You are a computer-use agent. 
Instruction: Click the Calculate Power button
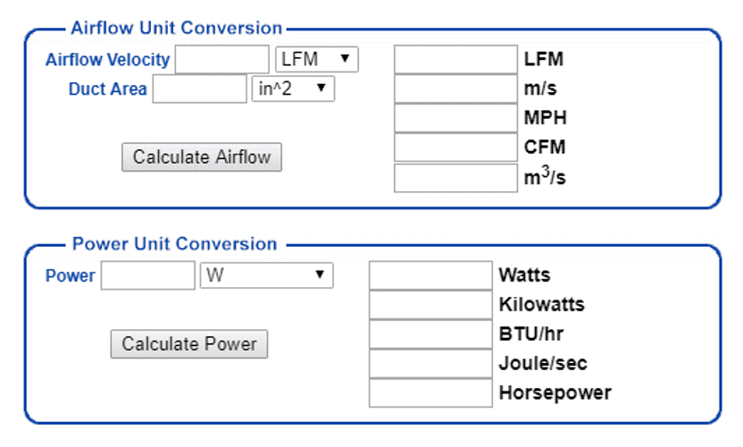pyautogui.click(x=189, y=344)
